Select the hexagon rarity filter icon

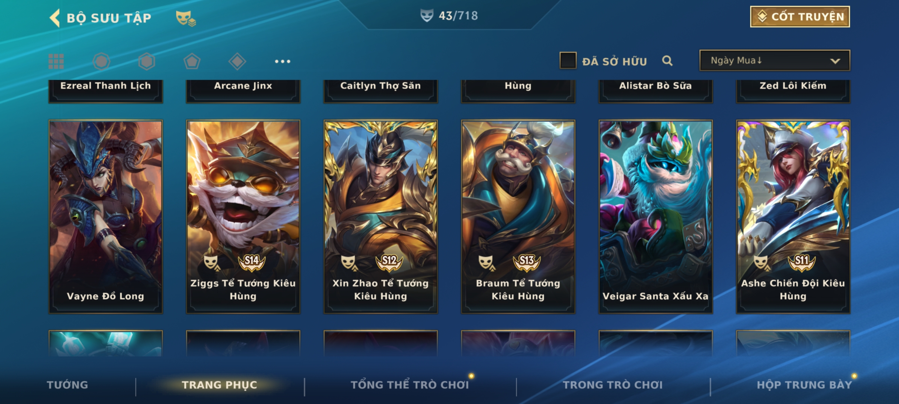[x=146, y=61]
